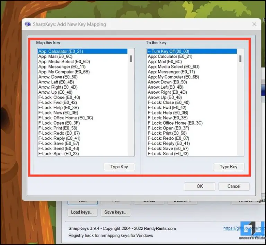Open the GitHub link in SharpKeys main window
The image size is (266, 245).
point(244,228)
